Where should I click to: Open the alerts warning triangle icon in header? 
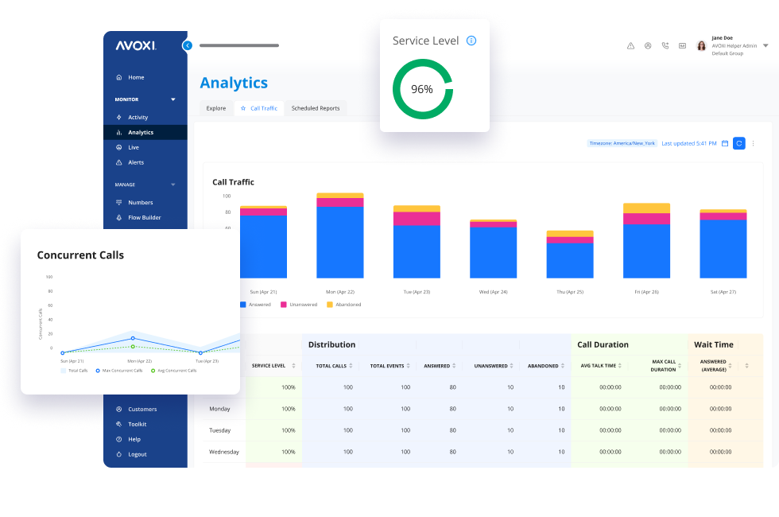[631, 45]
